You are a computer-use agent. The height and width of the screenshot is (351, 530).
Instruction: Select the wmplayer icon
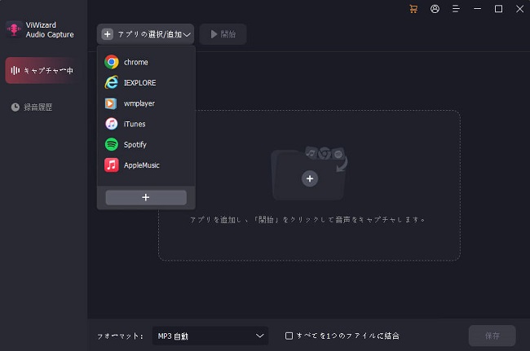[x=111, y=103]
